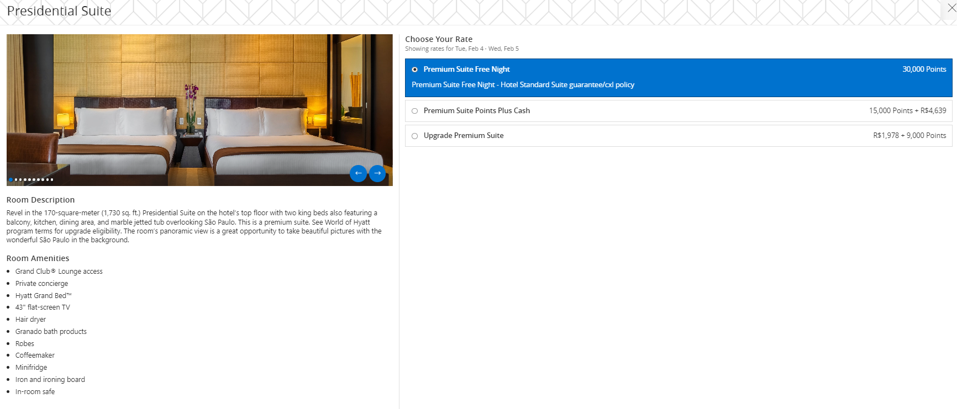Screen dimensions: 957x409
Task: Click the R$1,978 + 9,000 Points price
Action: click(909, 135)
